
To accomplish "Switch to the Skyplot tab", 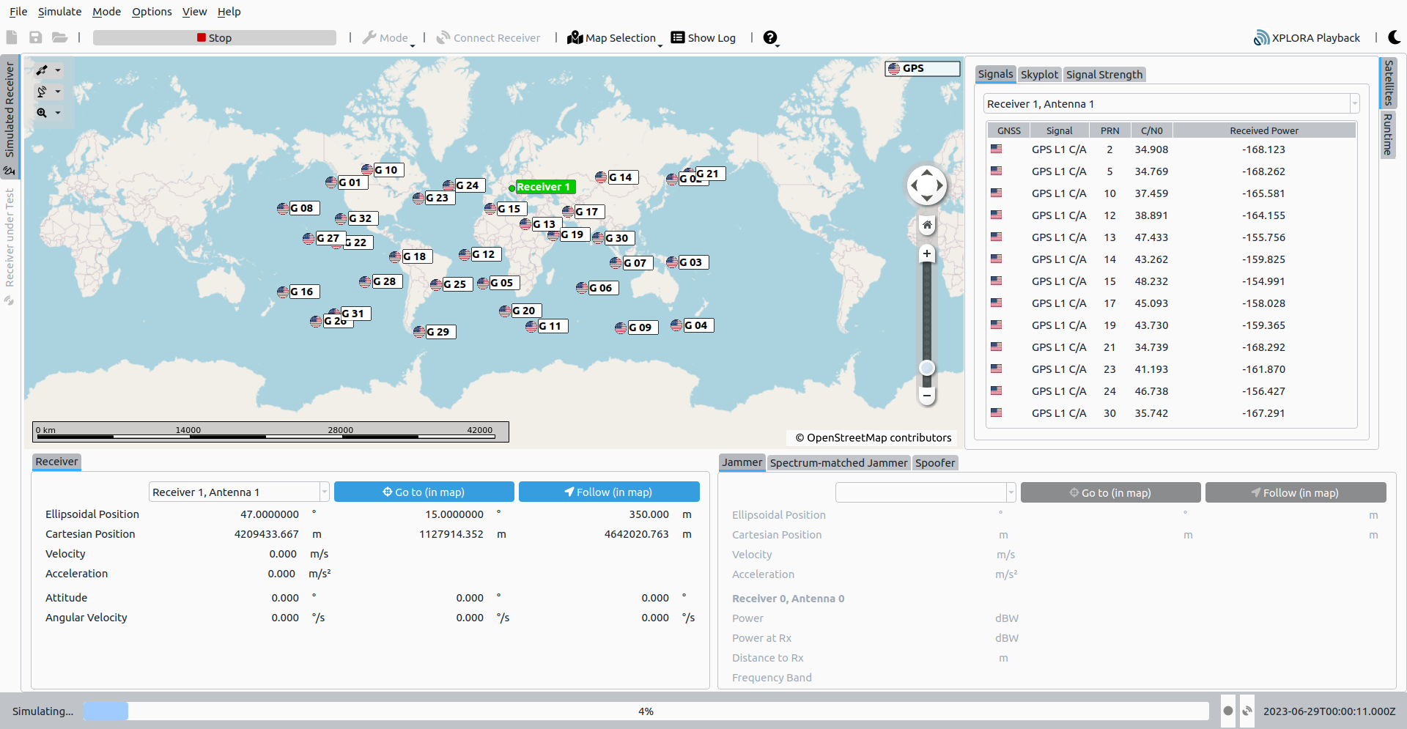I will pyautogui.click(x=1039, y=75).
